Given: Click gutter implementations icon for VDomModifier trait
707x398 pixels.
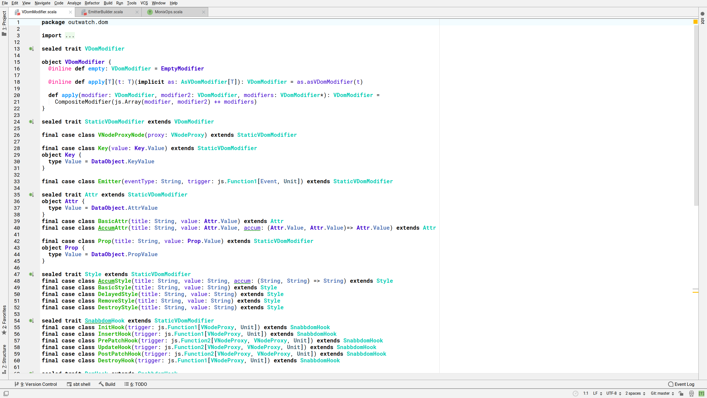Looking at the screenshot, I should (x=31, y=49).
